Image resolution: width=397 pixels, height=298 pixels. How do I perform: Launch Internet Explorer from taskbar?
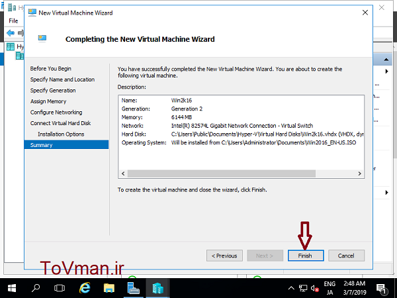click(x=85, y=288)
